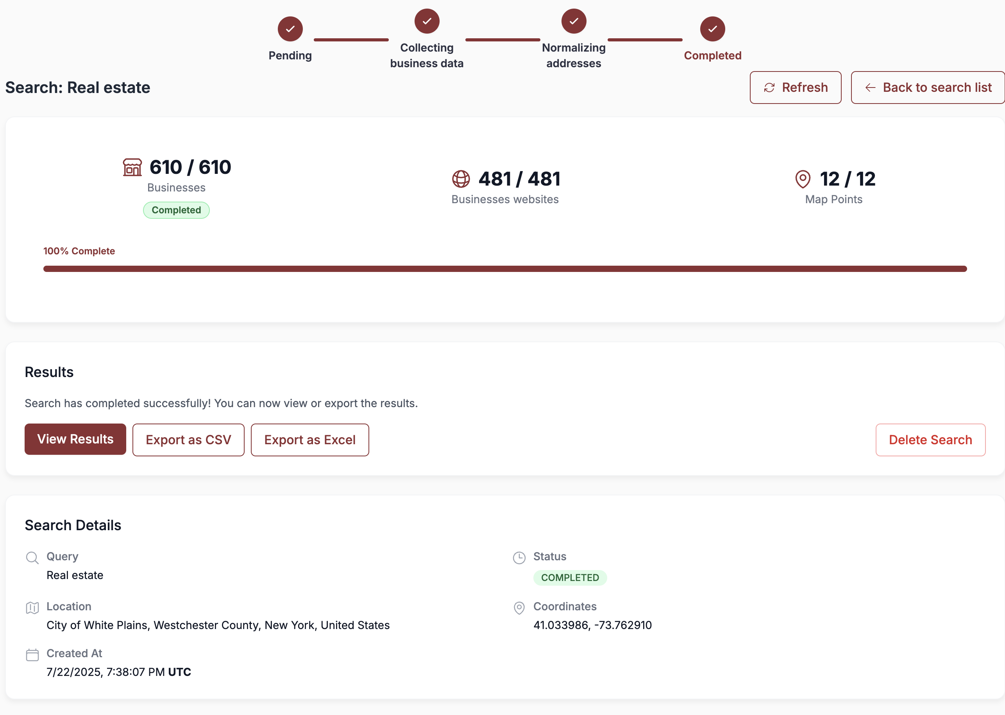1005x715 pixels.
Task: Click the Collecting business data step circle
Action: click(x=427, y=21)
